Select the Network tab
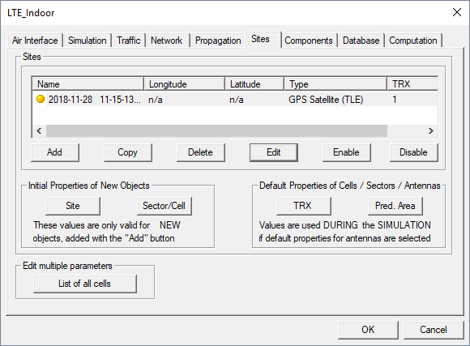Viewport: 470px width, 346px height. point(167,41)
